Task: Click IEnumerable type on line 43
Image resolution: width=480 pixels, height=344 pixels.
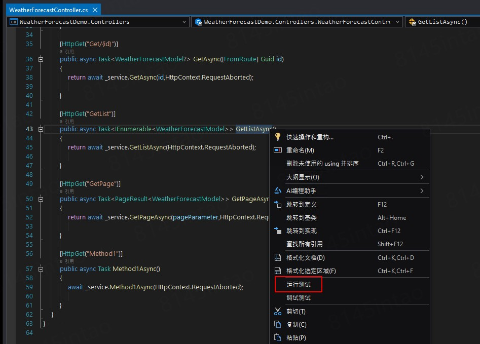Action: [133, 129]
